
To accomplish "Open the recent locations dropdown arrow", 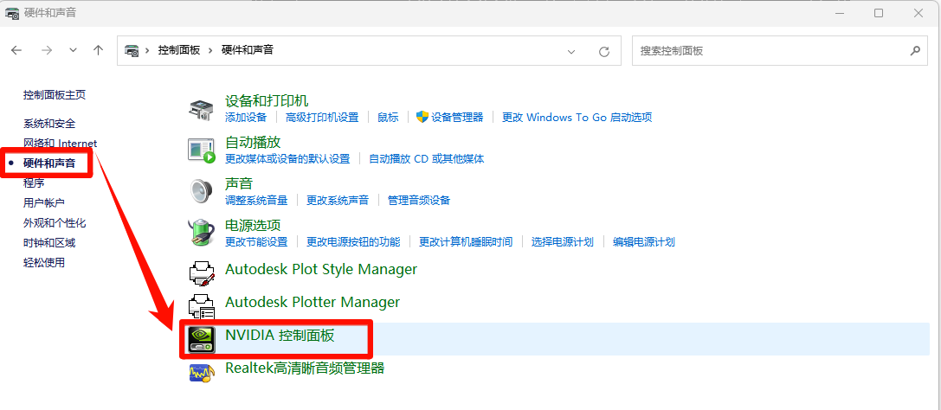I will coord(74,50).
